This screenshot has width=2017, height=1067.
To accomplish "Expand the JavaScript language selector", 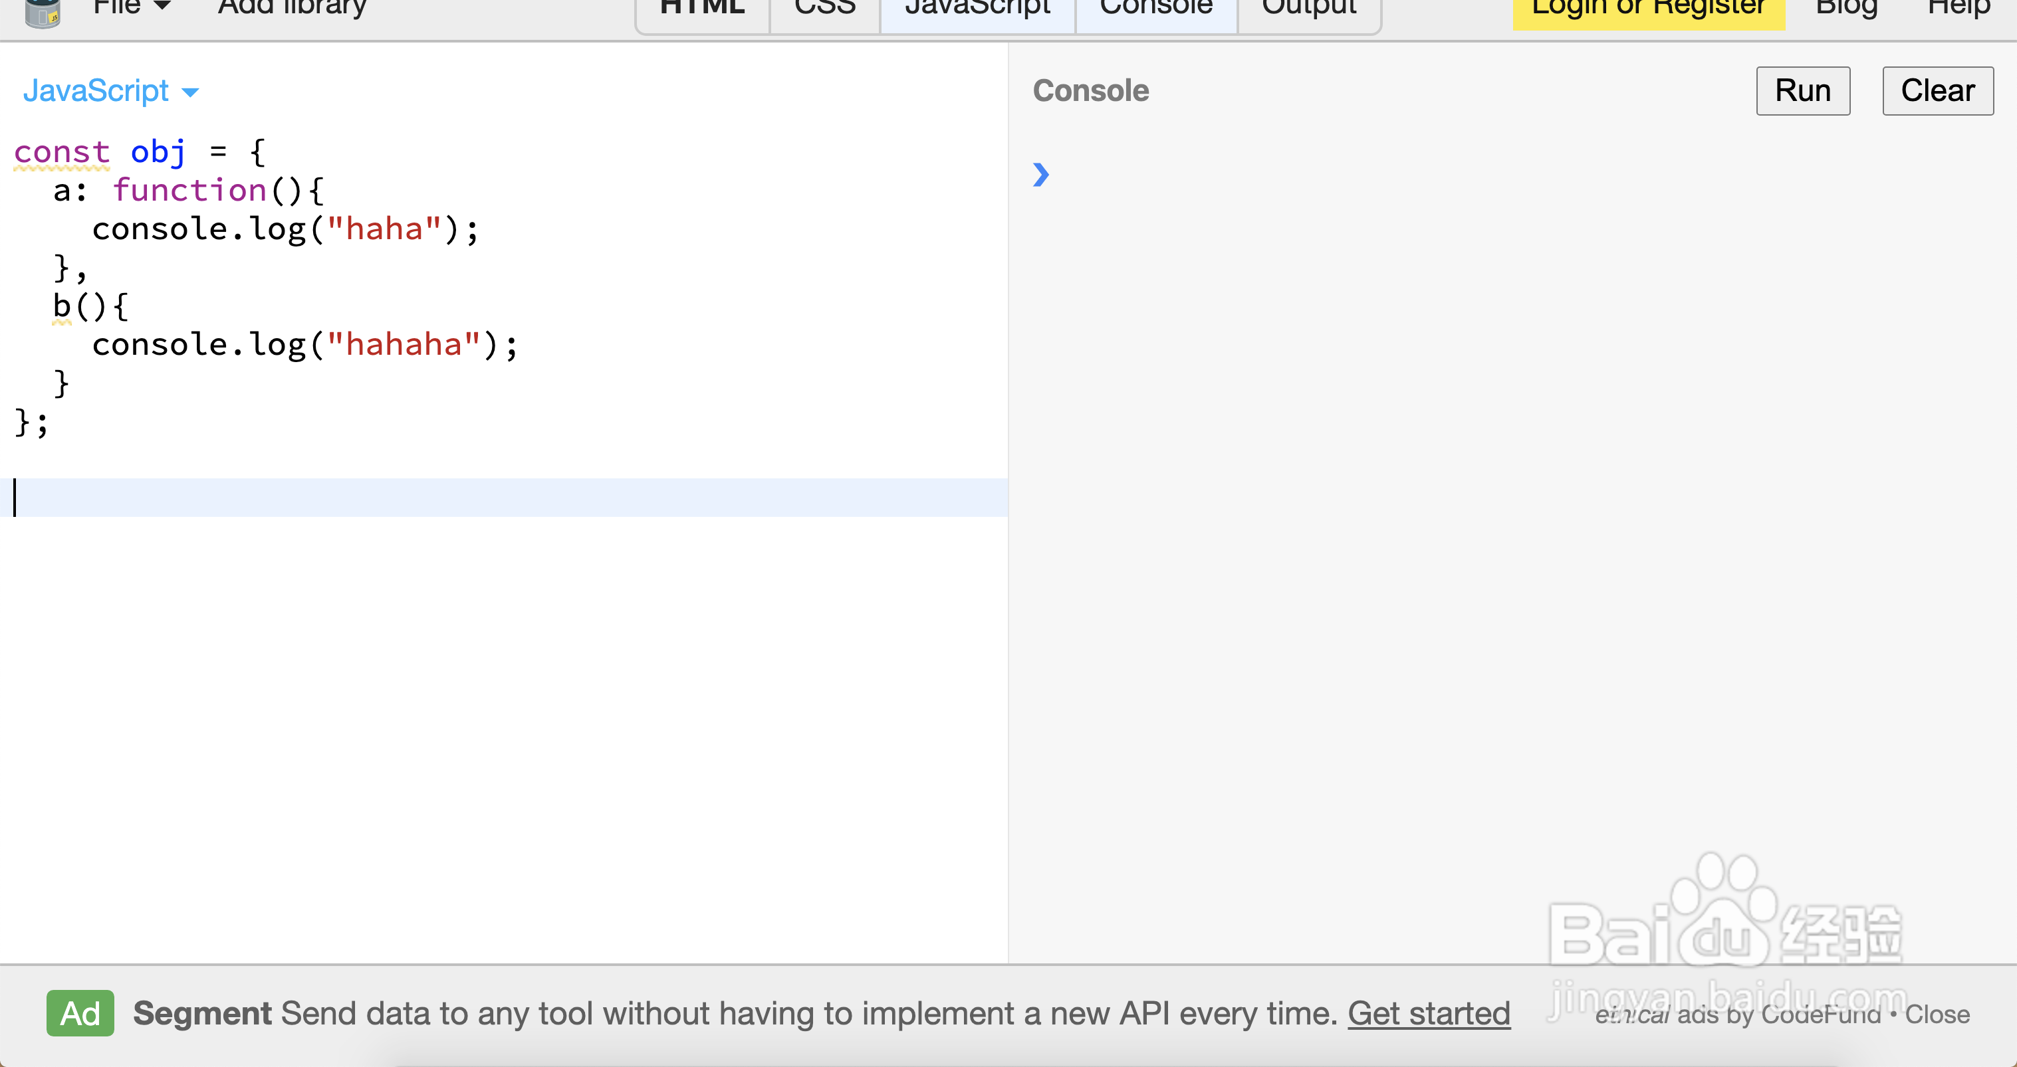I will click(x=110, y=92).
